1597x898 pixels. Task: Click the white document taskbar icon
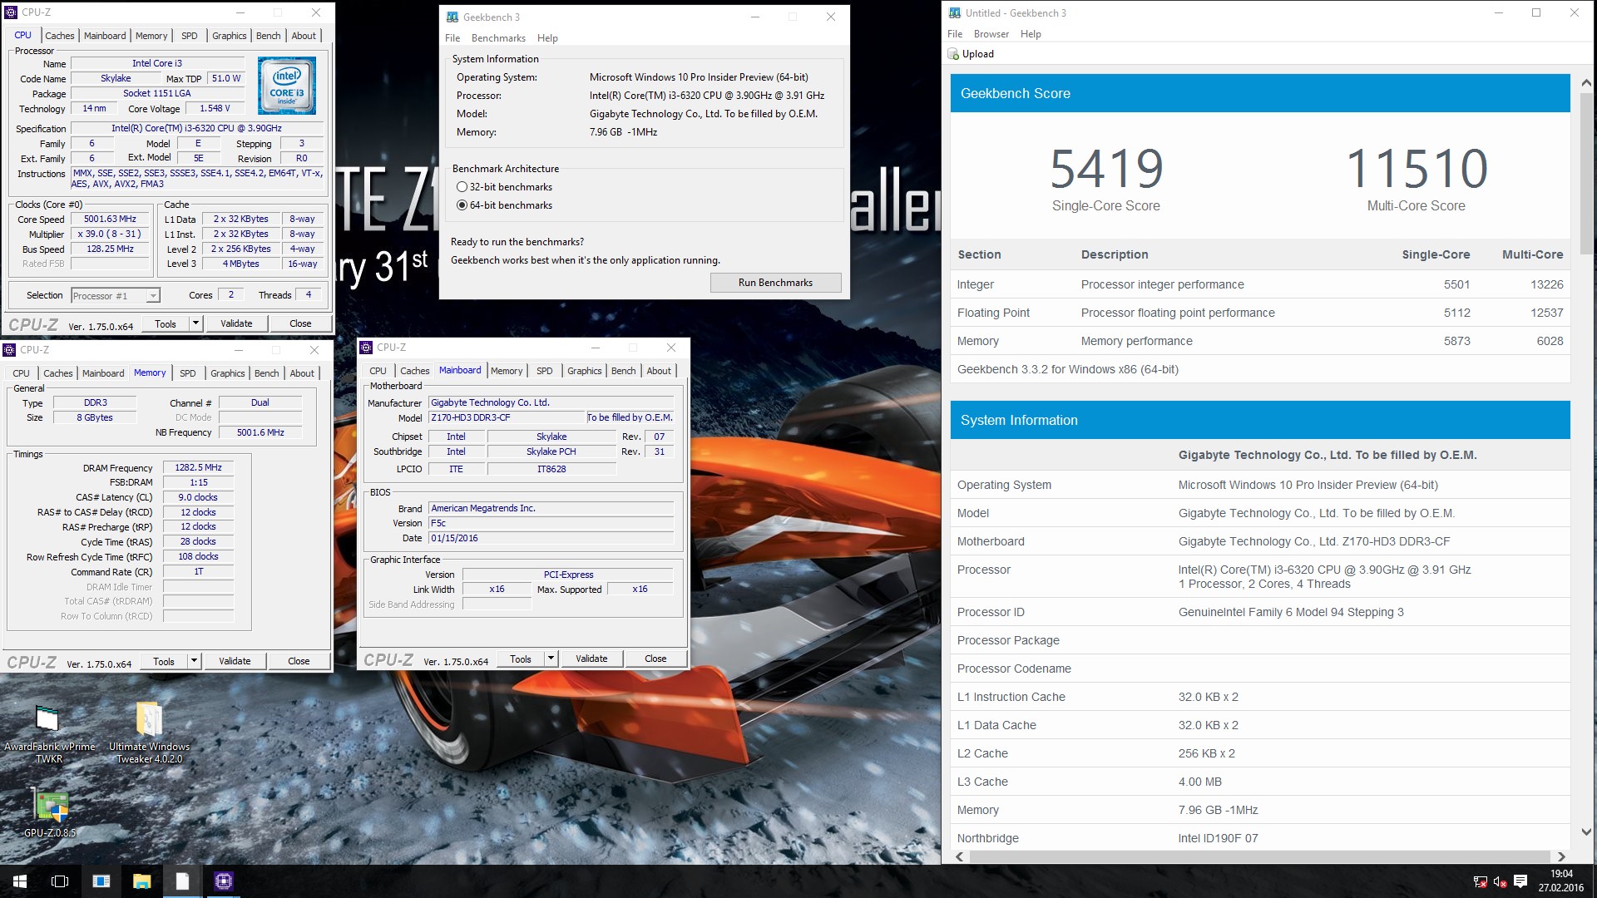(x=182, y=881)
